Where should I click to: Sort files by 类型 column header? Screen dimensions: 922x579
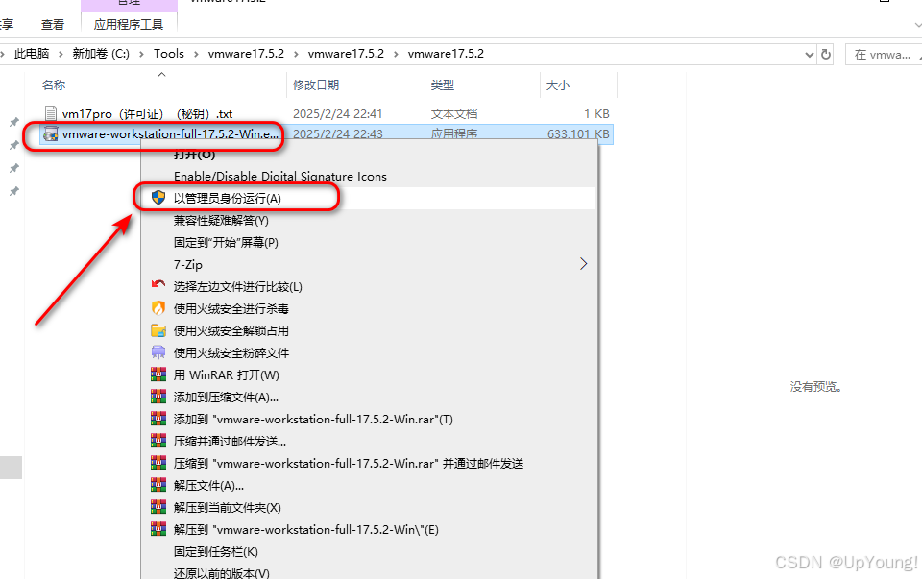coord(442,85)
